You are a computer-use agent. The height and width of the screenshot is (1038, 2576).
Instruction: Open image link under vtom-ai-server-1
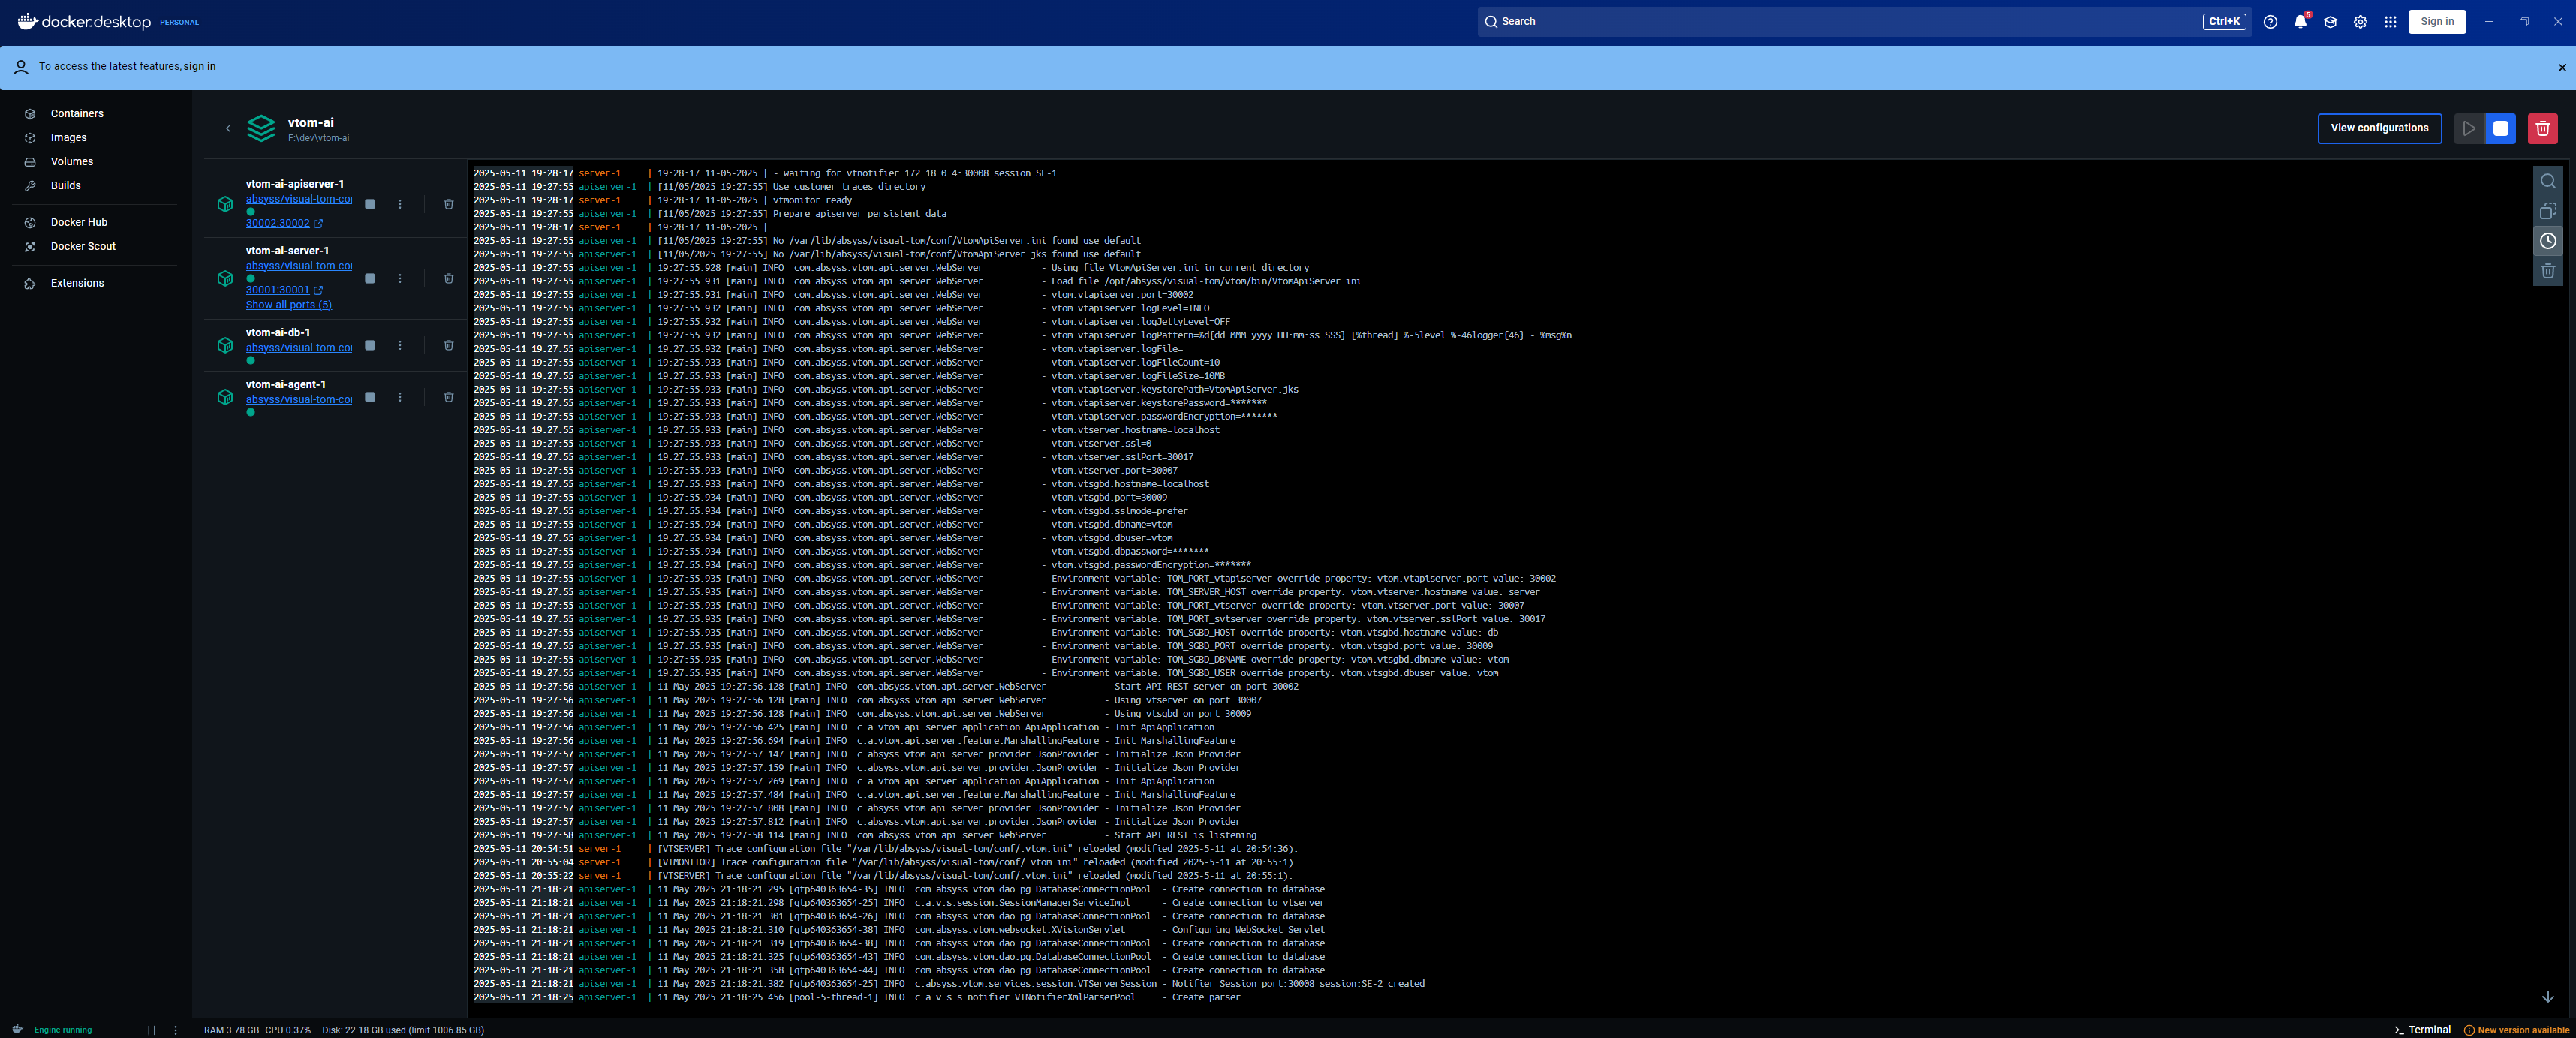[x=299, y=267]
